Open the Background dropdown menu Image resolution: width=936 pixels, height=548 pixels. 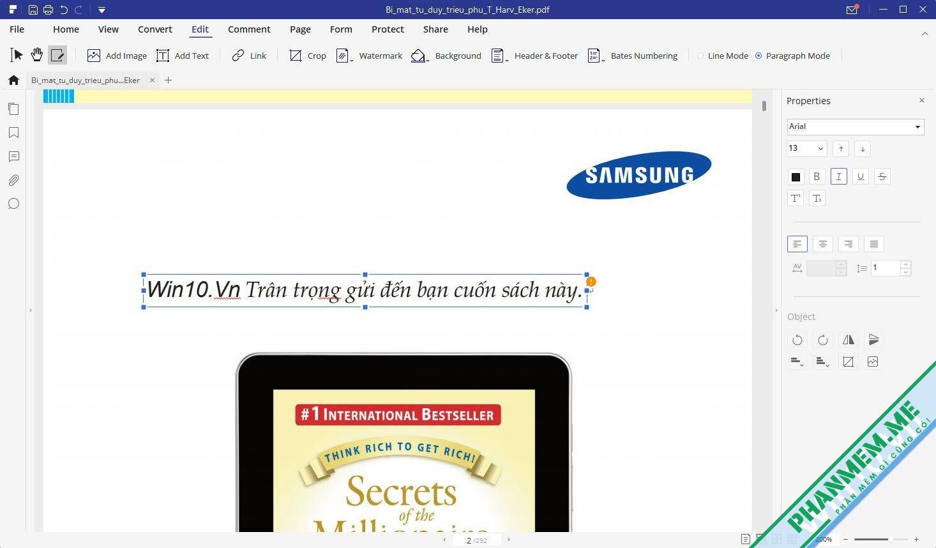point(428,60)
